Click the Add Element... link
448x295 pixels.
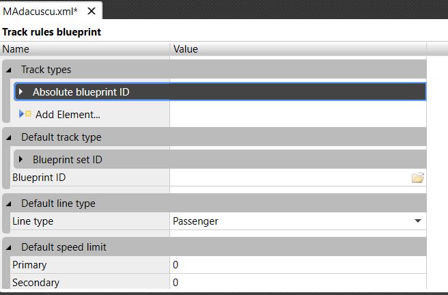[68, 115]
